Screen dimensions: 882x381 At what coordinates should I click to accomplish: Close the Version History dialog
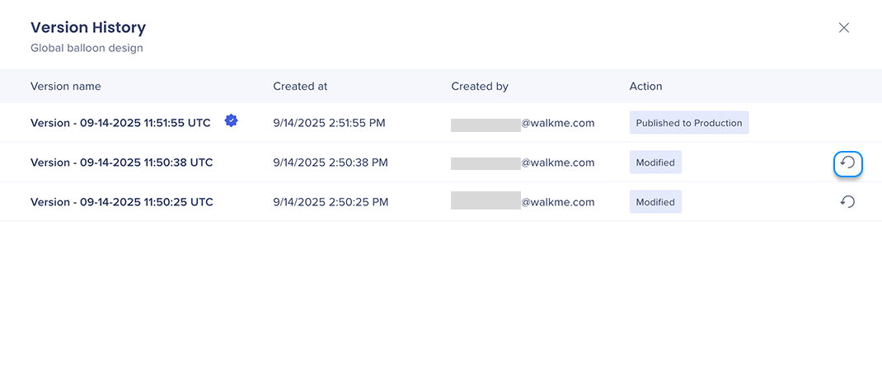coord(844,28)
